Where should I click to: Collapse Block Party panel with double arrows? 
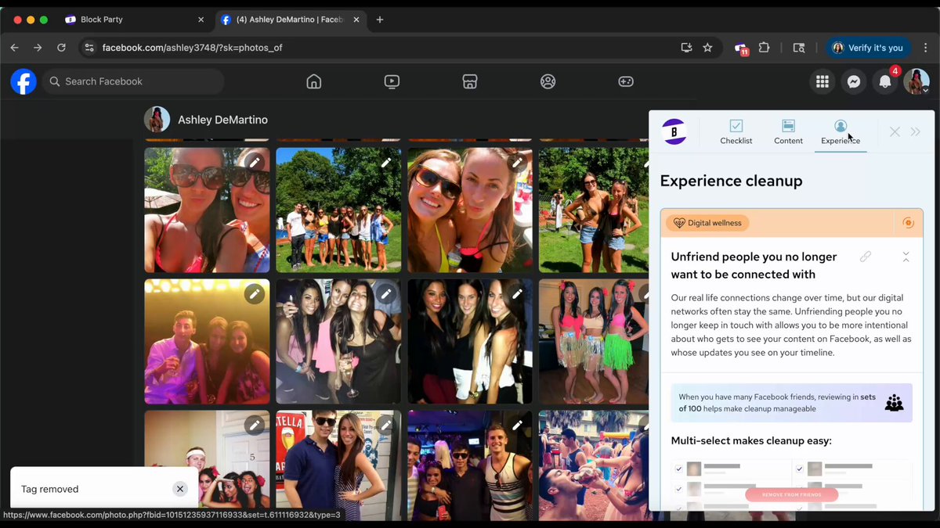pos(916,131)
